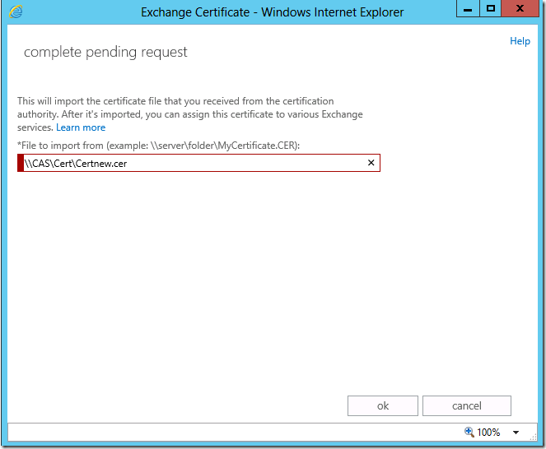Viewport: 546px width, 449px height.
Task: Expand the zoom level dropdown arrow
Action: (x=516, y=433)
